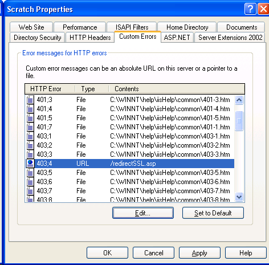The height and width of the screenshot is (265, 269).
Task: Select the 403;3 error row text
Action: point(44,154)
